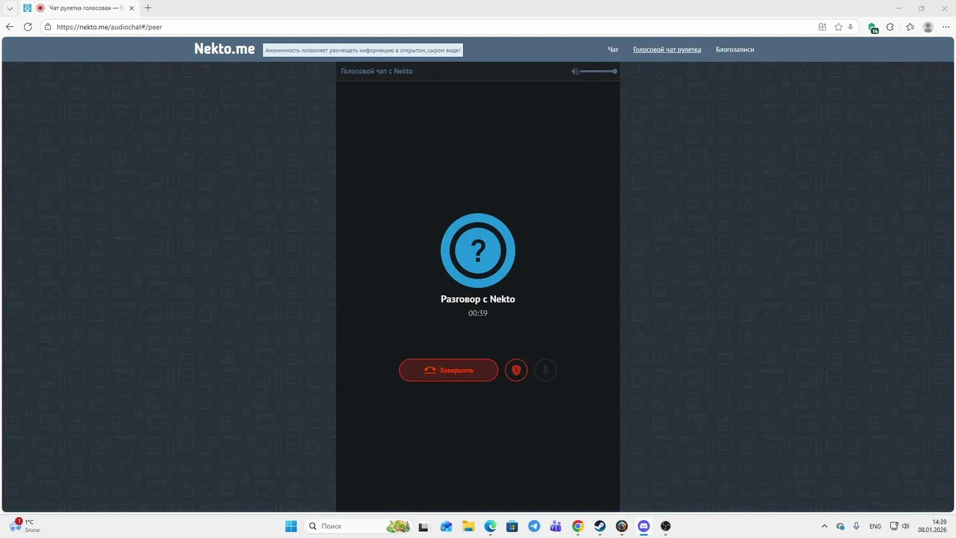Open Steam from the taskbar
The height and width of the screenshot is (538, 956).
600,526
